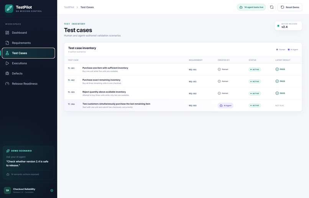Click the Dashboard grid icon

7,33
